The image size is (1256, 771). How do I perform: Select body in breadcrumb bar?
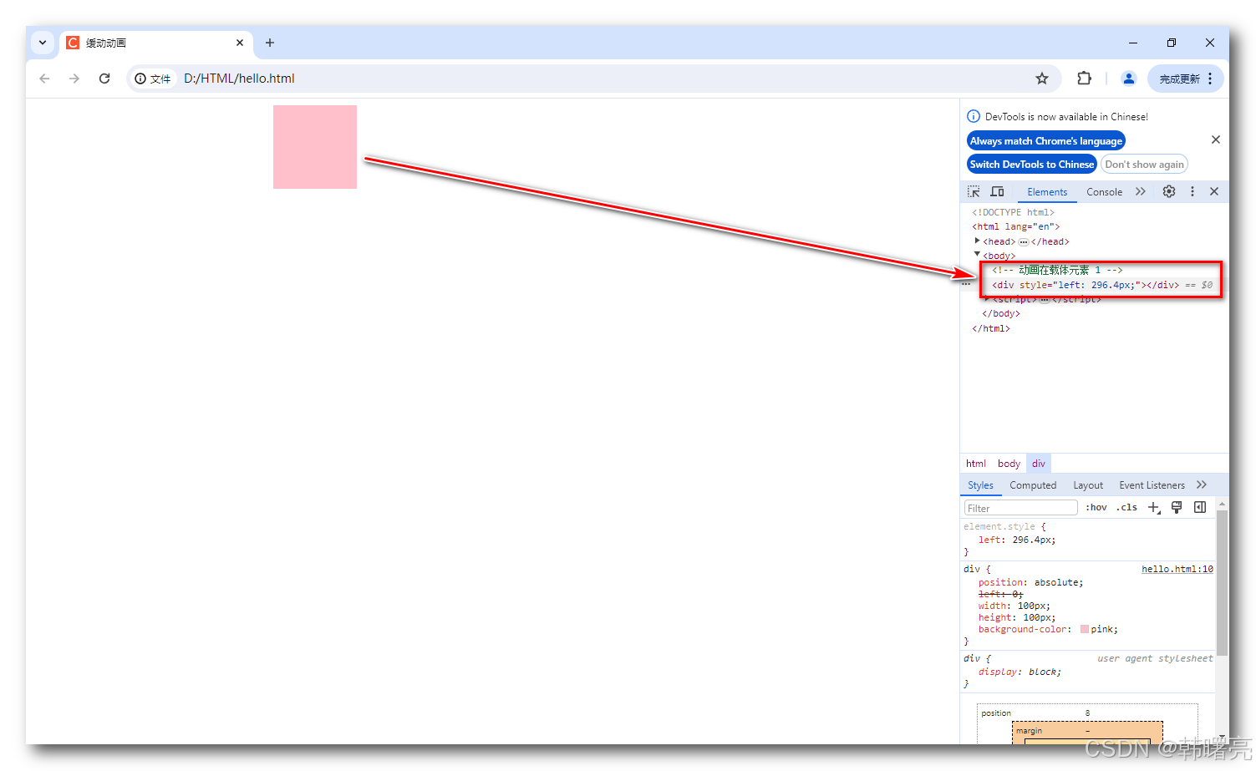click(x=1009, y=464)
